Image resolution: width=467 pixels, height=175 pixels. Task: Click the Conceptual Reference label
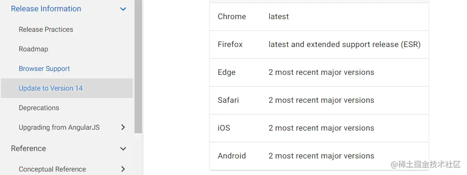(x=52, y=169)
